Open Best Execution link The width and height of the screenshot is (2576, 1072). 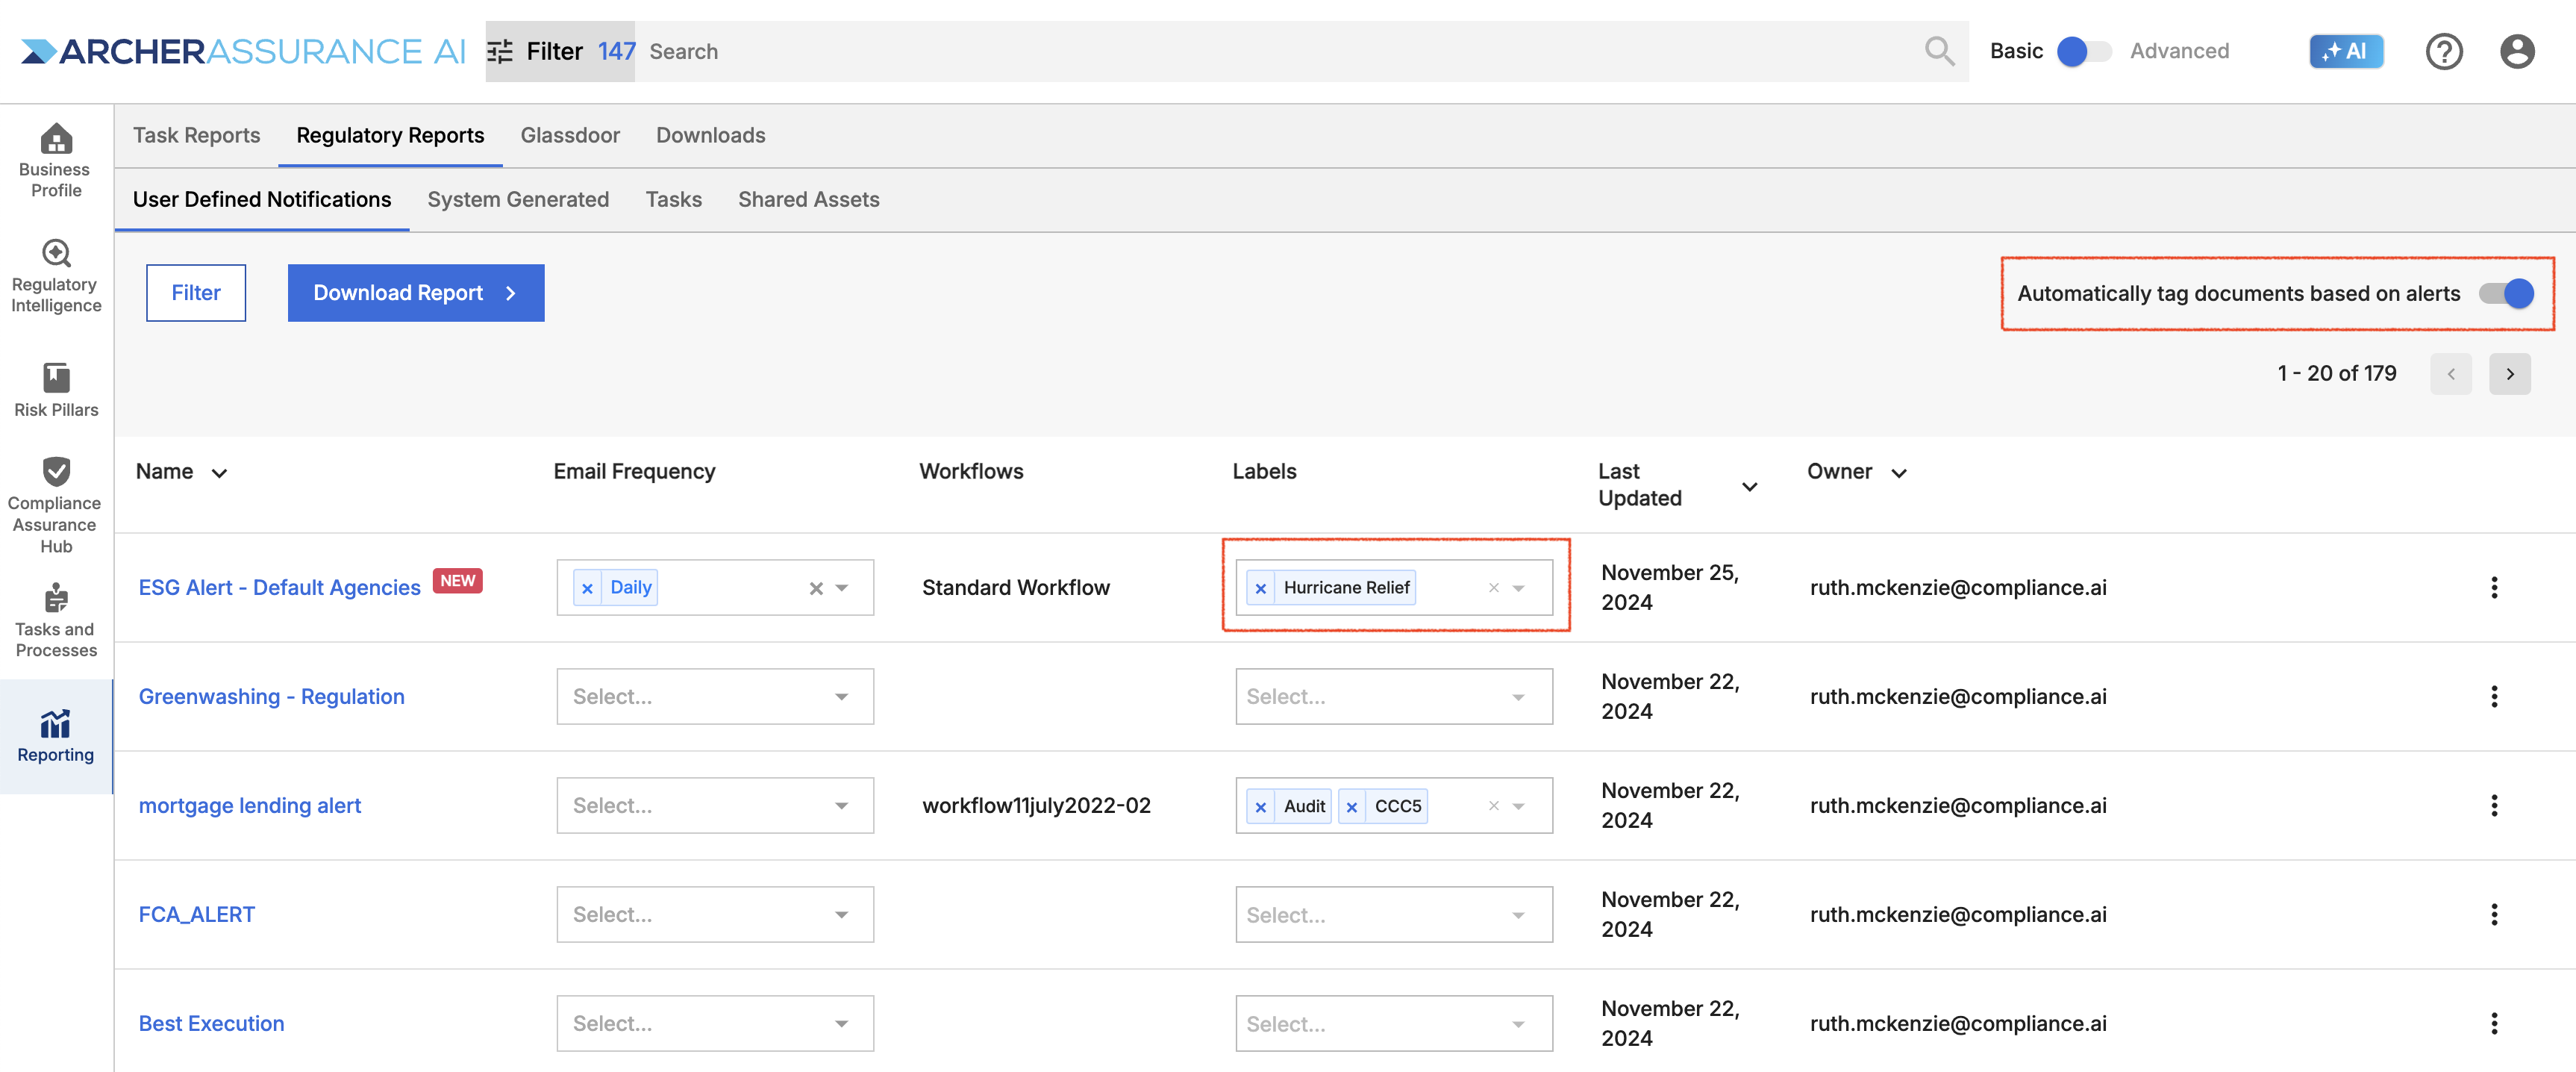[x=211, y=1024]
